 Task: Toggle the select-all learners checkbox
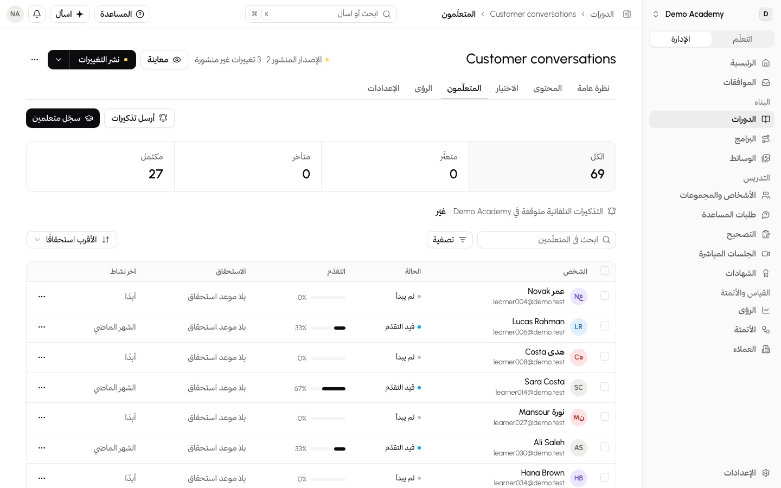[x=605, y=271]
